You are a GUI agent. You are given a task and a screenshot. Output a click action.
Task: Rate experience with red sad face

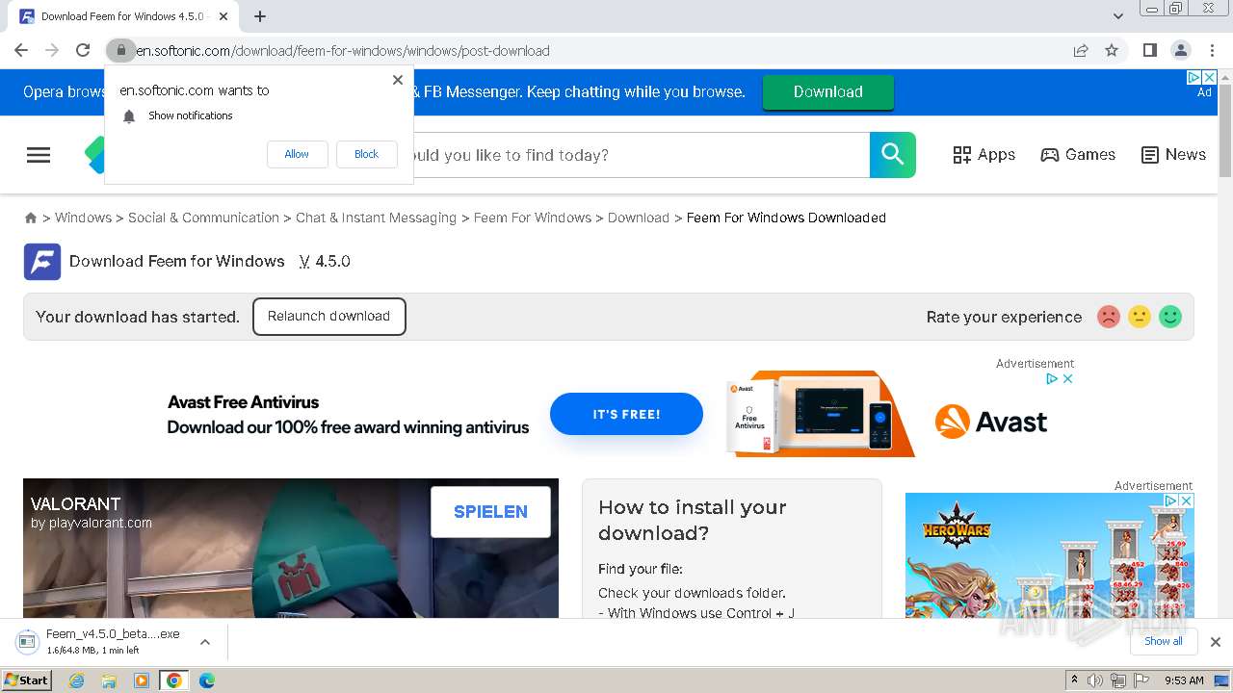pyautogui.click(x=1109, y=317)
